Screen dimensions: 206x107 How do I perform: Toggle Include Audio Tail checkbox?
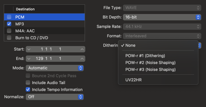28,83
